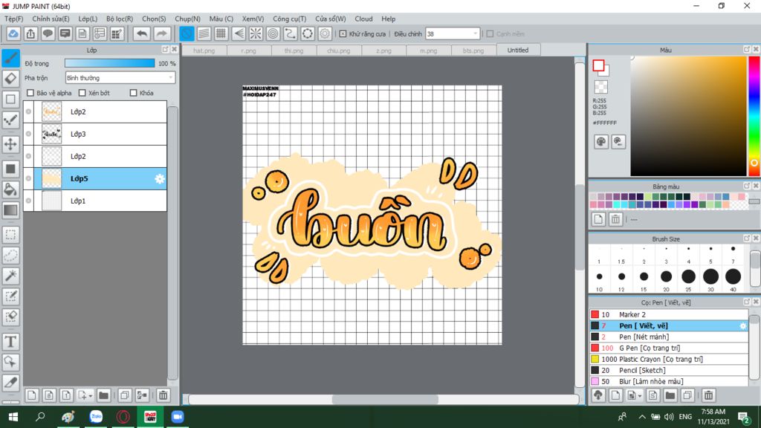This screenshot has height=428, width=761.
Task: Select the rectangular Selection tool
Action: pyautogui.click(x=10, y=235)
